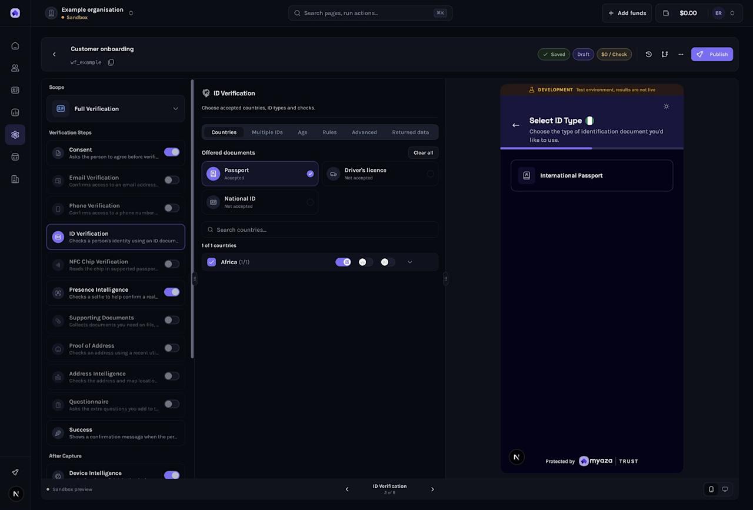This screenshot has height=510, width=753.
Task: Open the ID card icon in sidebar
Action: [15, 90]
